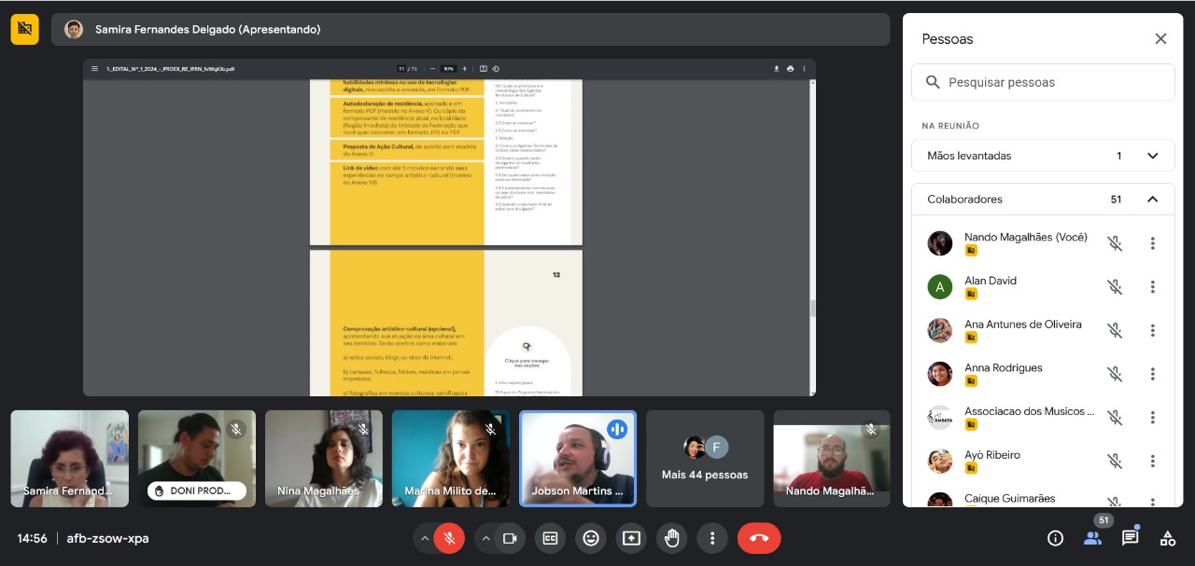The width and height of the screenshot is (1195, 566).
Task: Toggle the microphone mute button
Action: tap(449, 538)
